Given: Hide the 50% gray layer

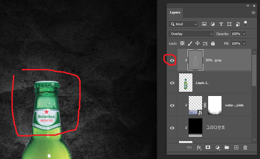Looking at the screenshot, I should point(172,60).
